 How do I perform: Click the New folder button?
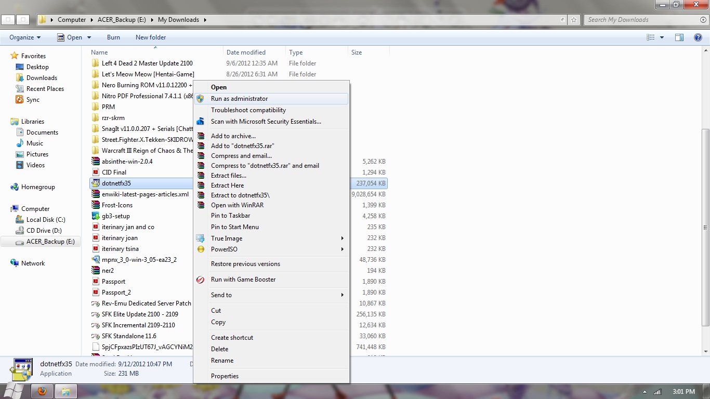click(x=151, y=37)
